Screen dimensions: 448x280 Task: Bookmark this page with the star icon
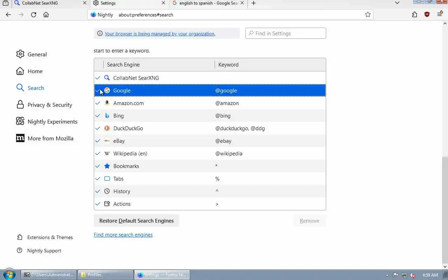pyautogui.click(x=368, y=15)
